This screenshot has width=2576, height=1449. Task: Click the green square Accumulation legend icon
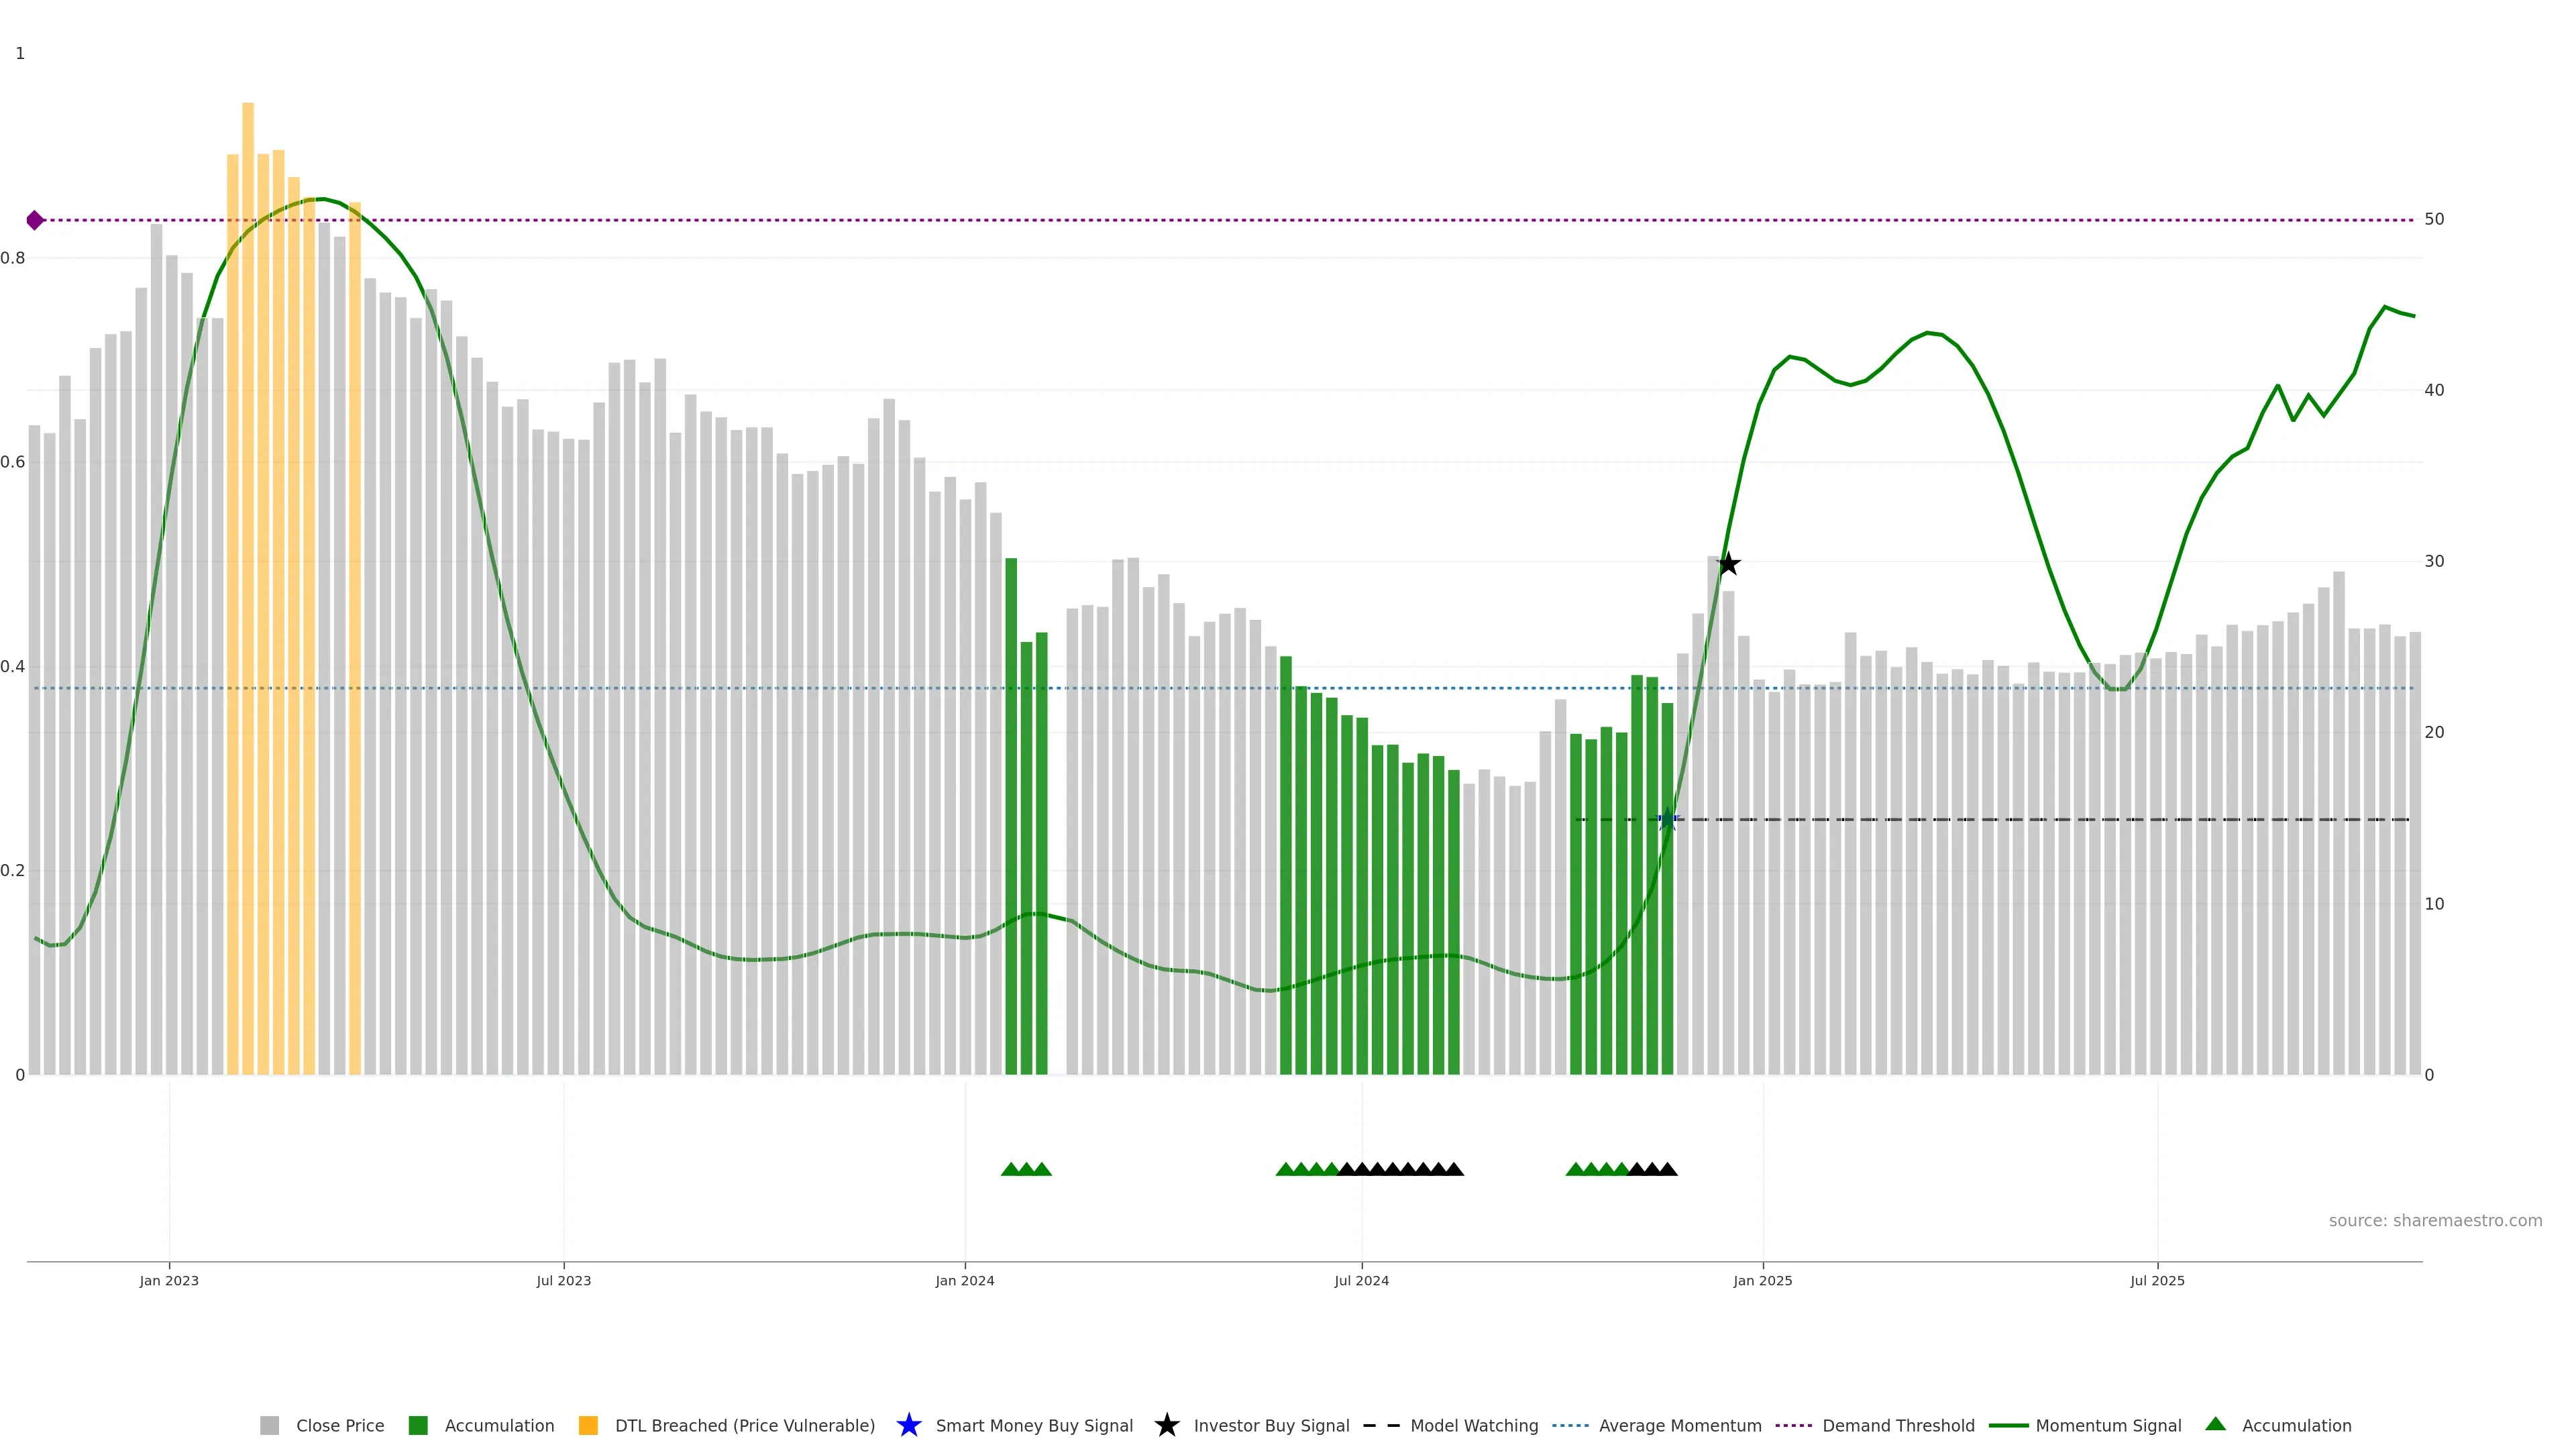click(x=418, y=1425)
